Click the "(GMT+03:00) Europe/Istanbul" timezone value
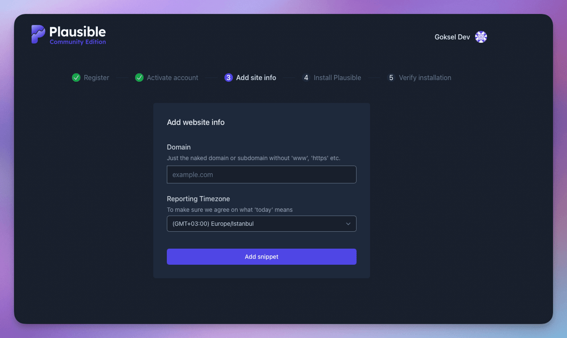This screenshot has height=338, width=567. point(213,224)
